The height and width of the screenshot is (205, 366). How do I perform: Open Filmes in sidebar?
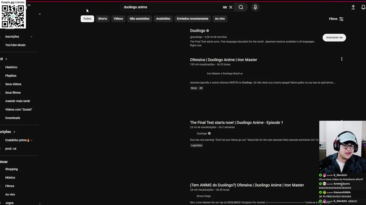(x=10, y=186)
